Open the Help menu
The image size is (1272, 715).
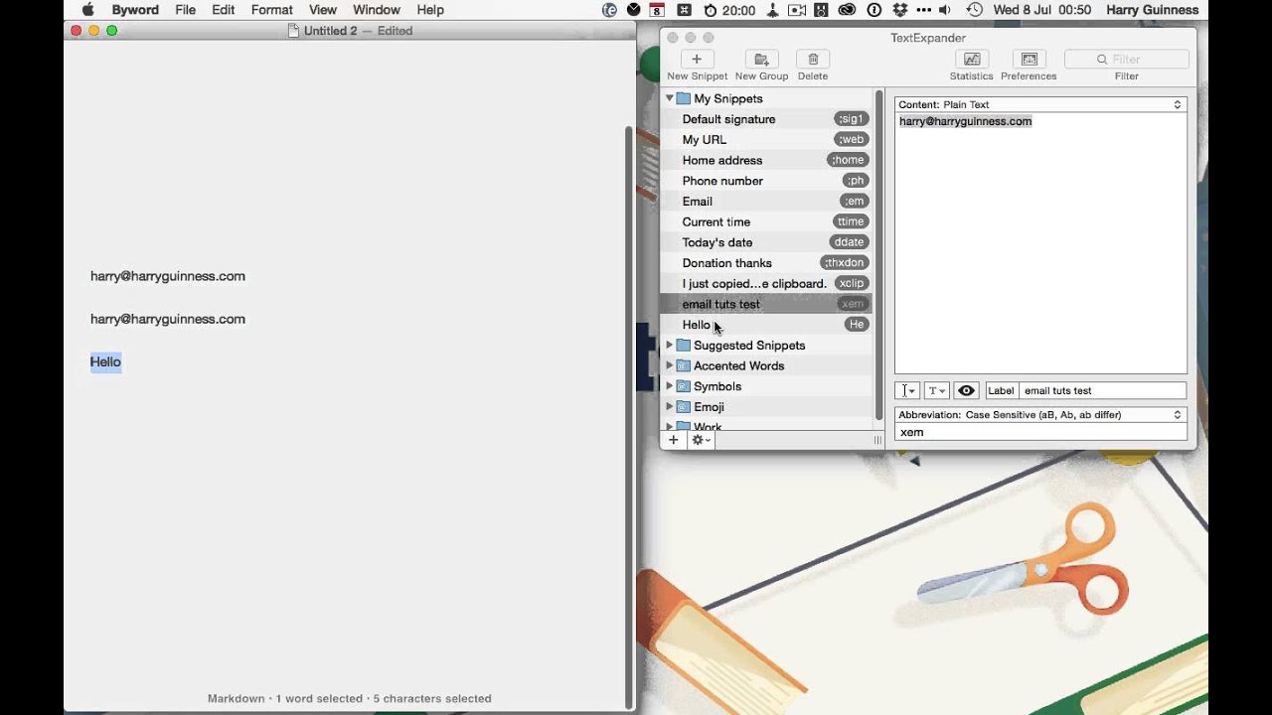[x=430, y=10]
